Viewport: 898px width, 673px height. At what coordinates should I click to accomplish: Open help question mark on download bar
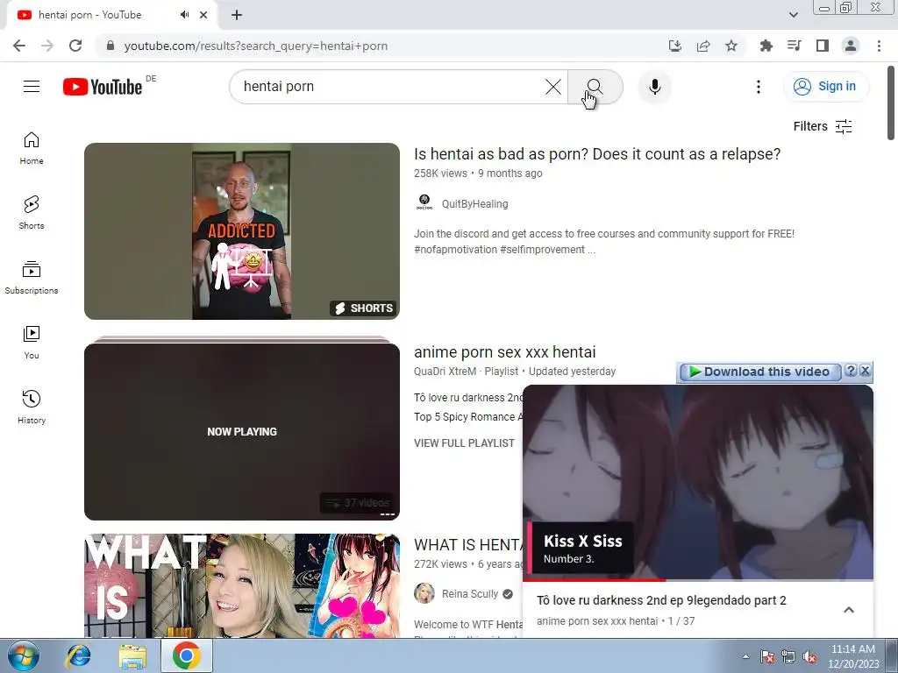pyautogui.click(x=851, y=371)
